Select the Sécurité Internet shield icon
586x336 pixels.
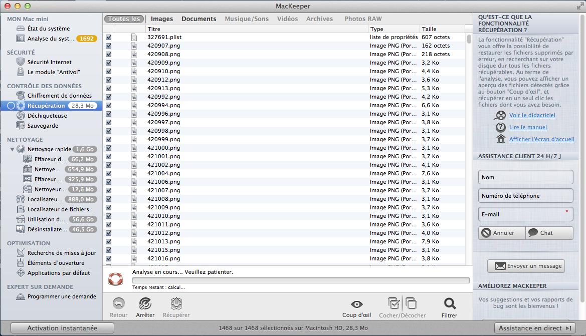21,62
